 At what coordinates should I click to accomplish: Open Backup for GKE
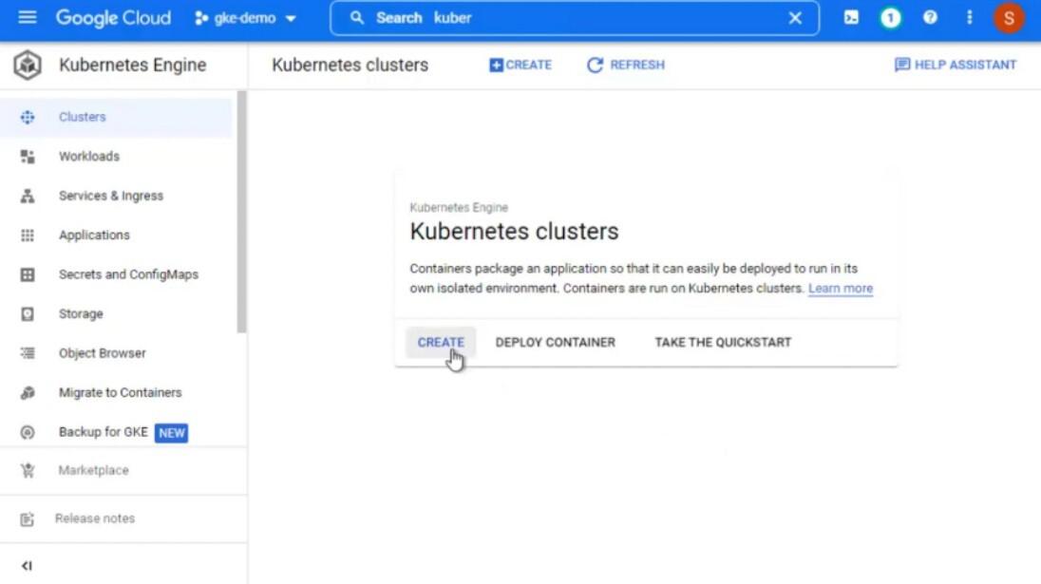click(103, 432)
